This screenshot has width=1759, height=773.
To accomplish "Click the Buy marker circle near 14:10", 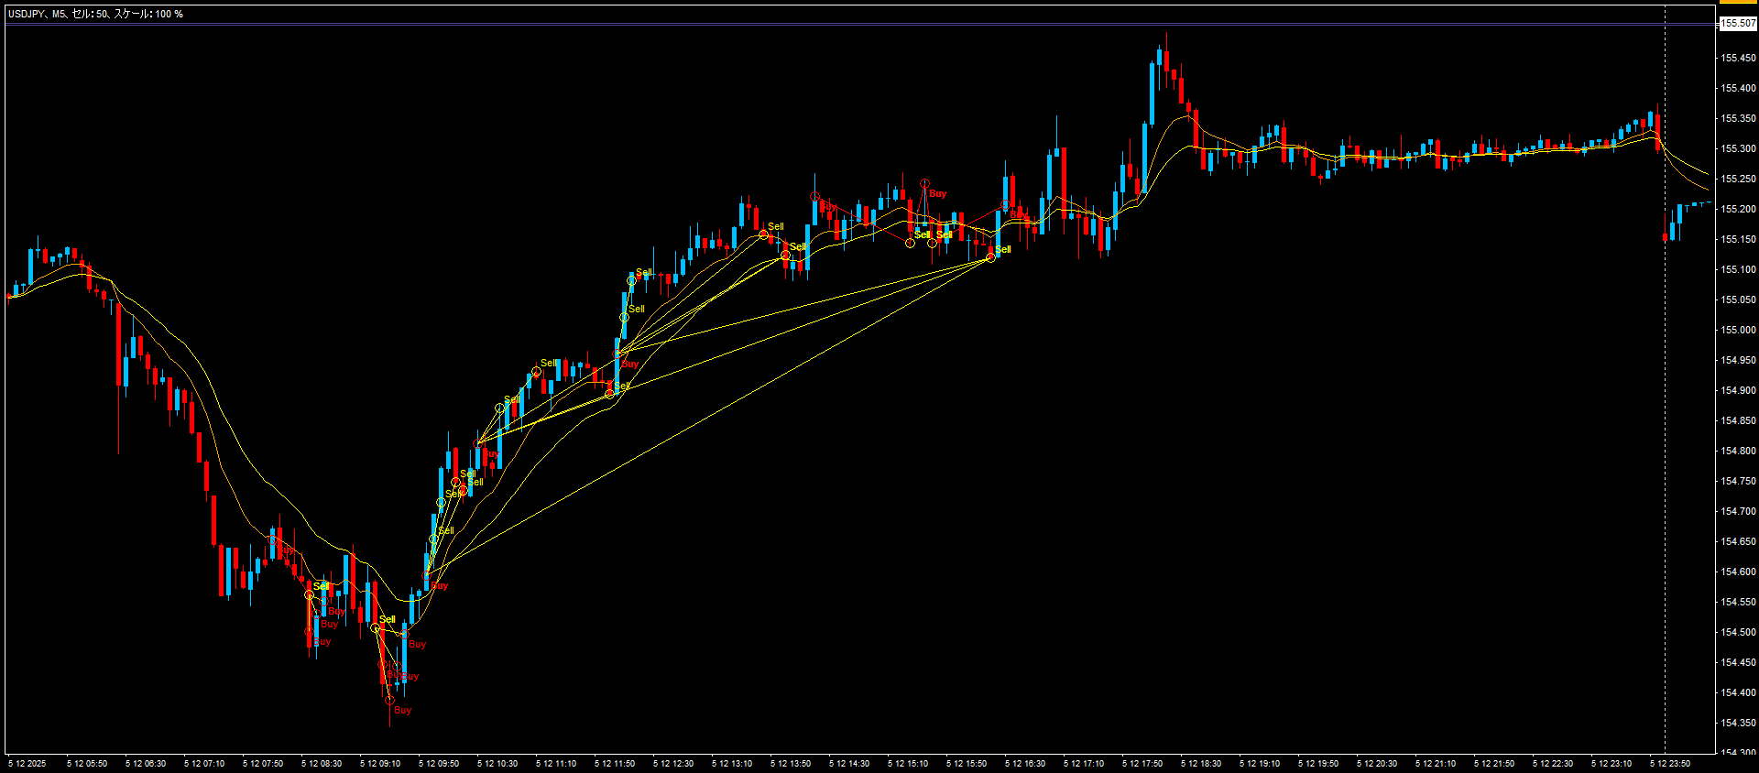I will [814, 197].
